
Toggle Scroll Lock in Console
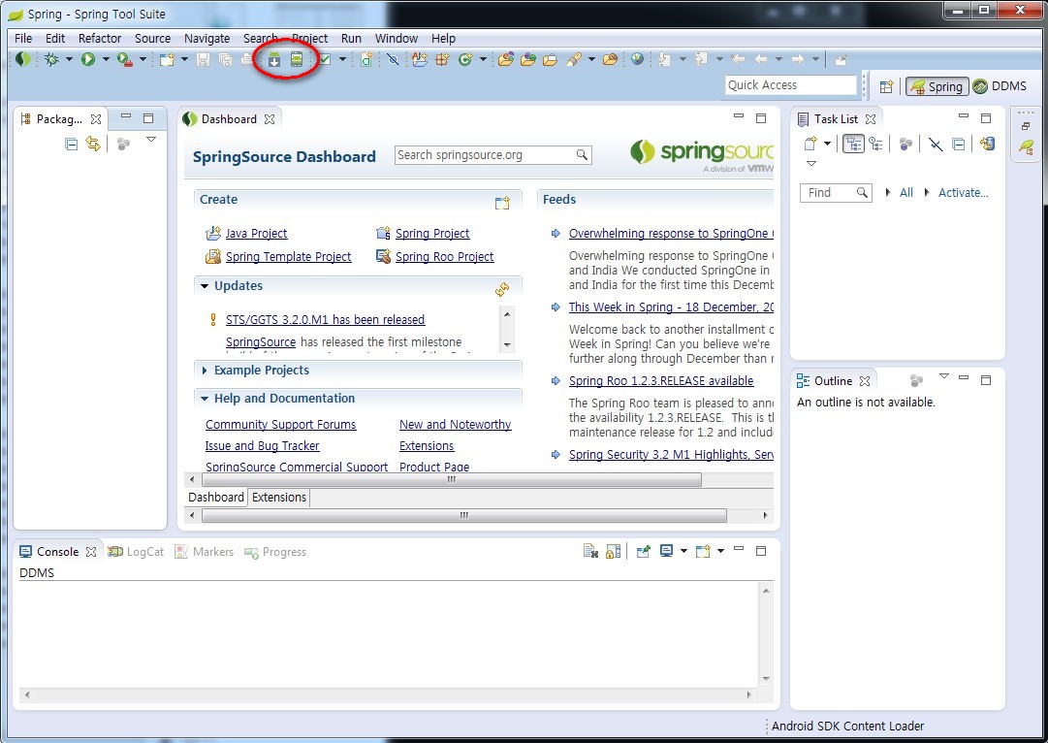tap(614, 551)
